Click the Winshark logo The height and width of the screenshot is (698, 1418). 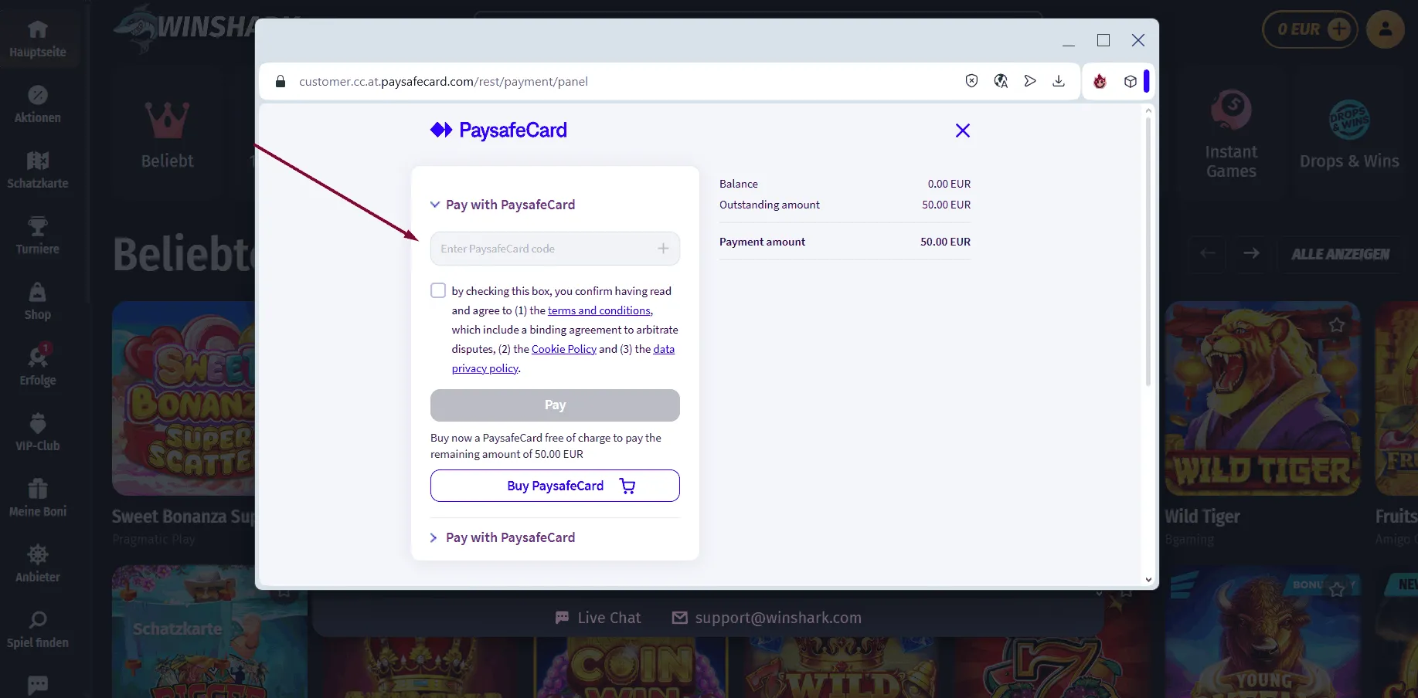point(185,28)
